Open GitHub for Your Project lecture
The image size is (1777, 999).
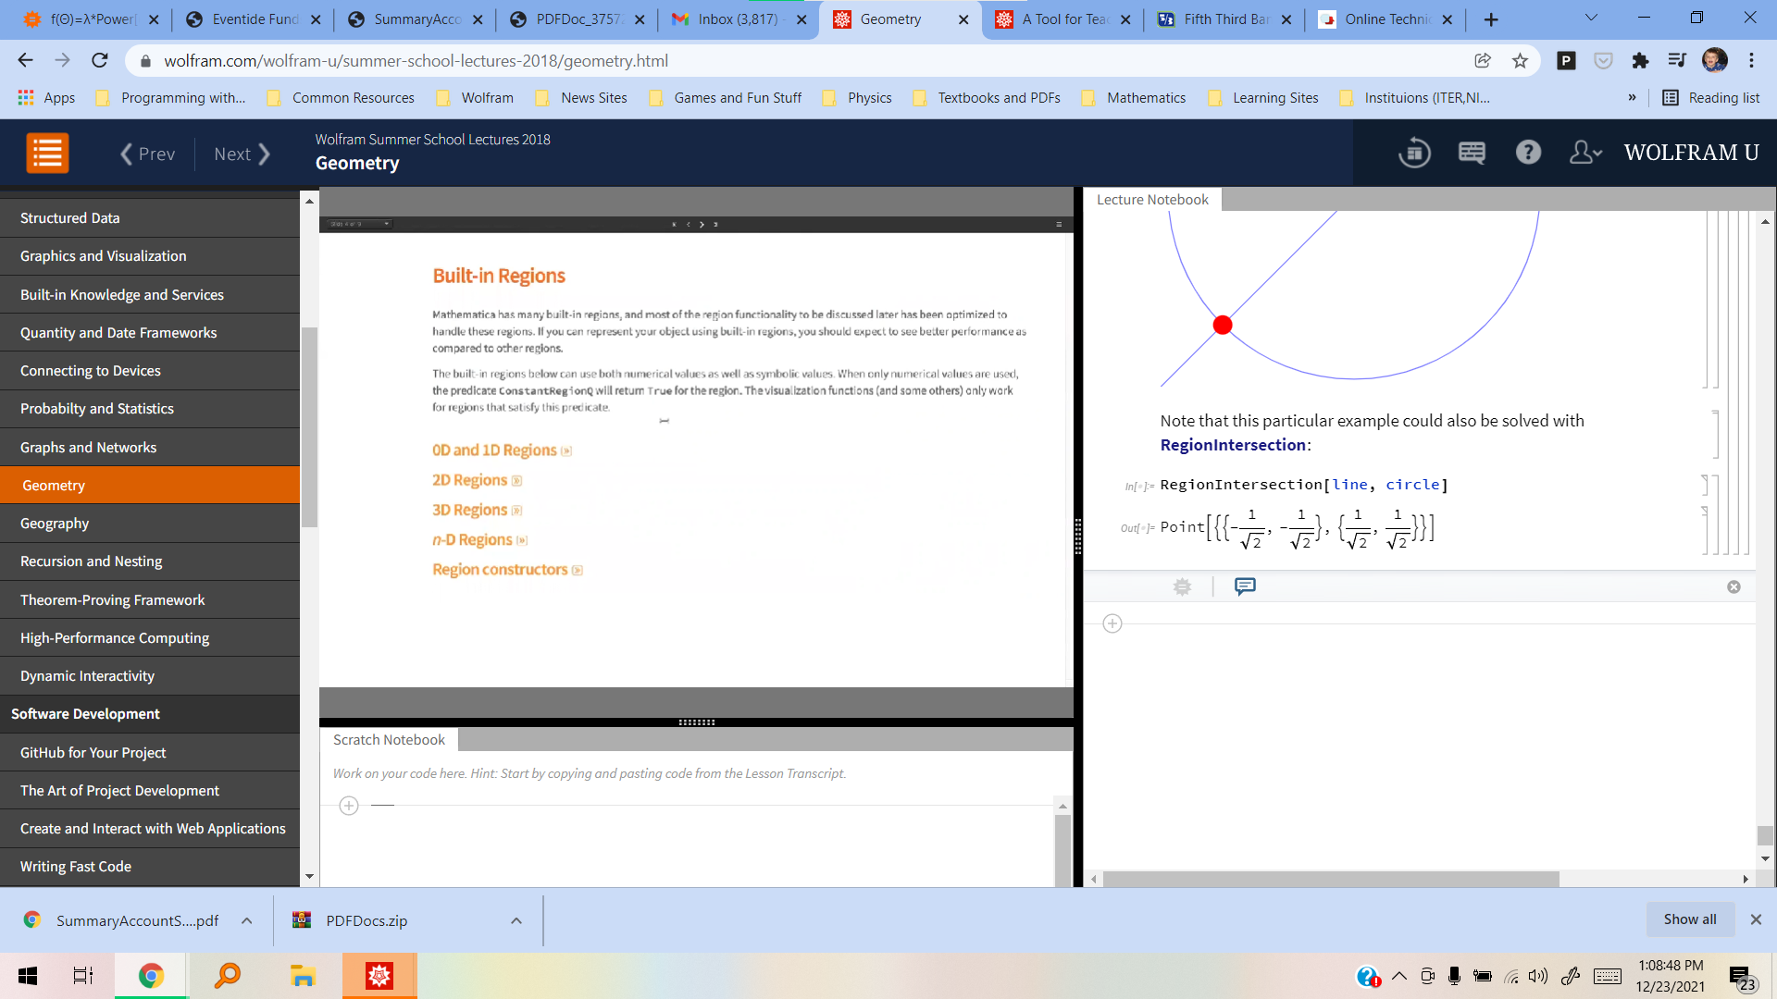(150, 753)
